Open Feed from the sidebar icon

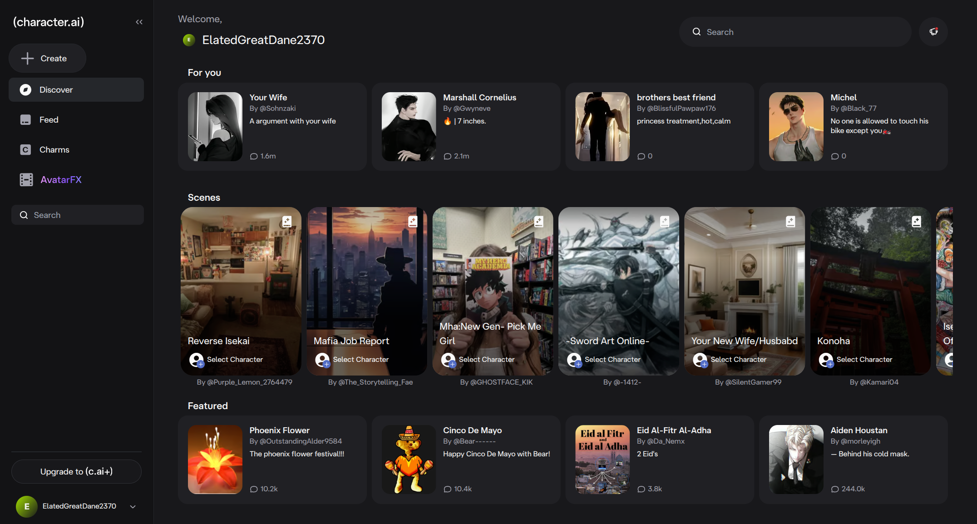25,119
